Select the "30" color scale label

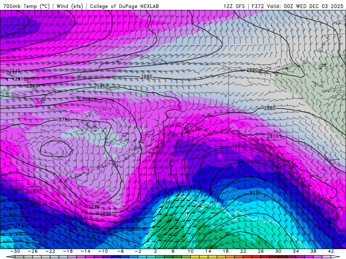coord(278,251)
